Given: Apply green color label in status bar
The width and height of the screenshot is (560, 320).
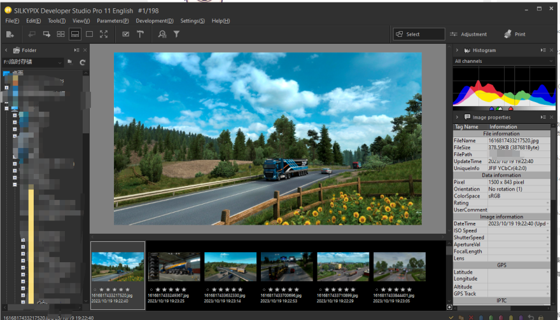Looking at the screenshot, I should [x=491, y=317].
